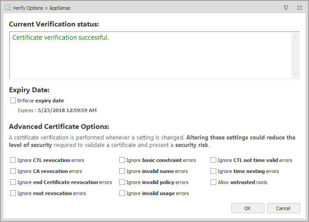Click the Verify Options title bar icon
The image size is (309, 222).
[7, 7]
